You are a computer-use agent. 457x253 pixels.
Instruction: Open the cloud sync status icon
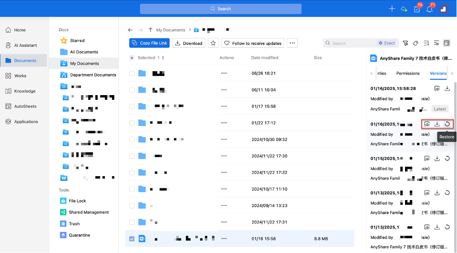(x=404, y=9)
